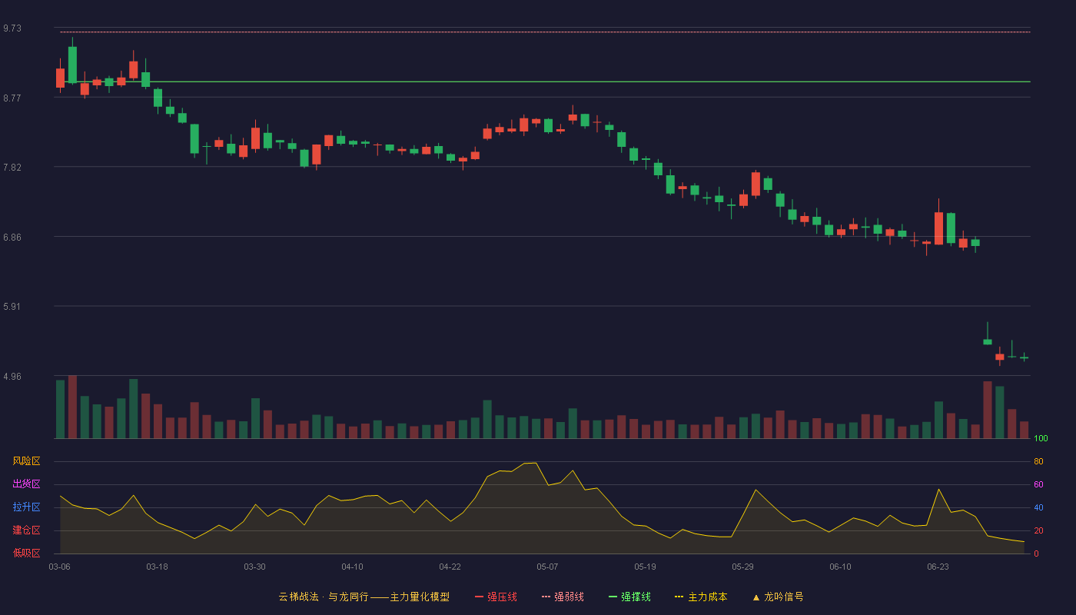
Task: Click the 4.96 price axis label
Action: point(12,377)
